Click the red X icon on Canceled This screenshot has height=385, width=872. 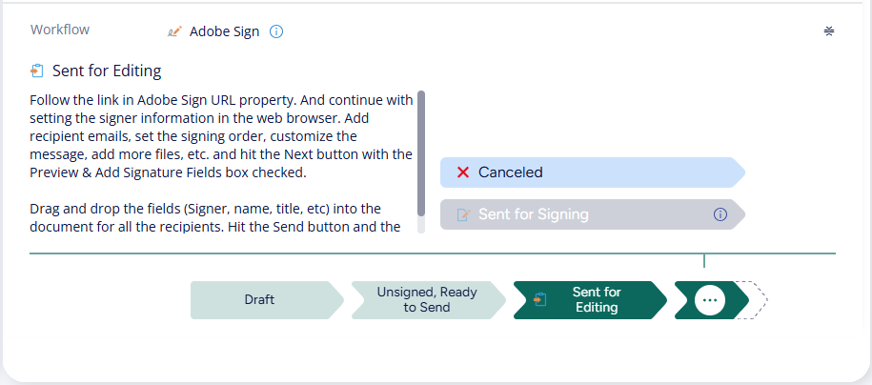(463, 172)
